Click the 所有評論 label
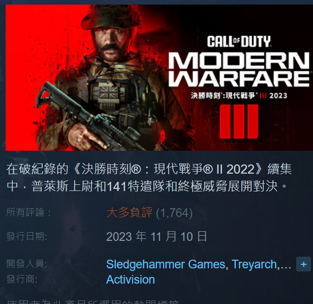This screenshot has width=313, height=304. [28, 212]
